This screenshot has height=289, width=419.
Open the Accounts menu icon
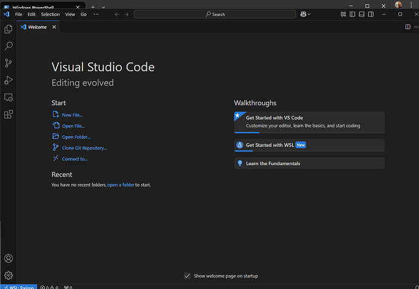9,259
